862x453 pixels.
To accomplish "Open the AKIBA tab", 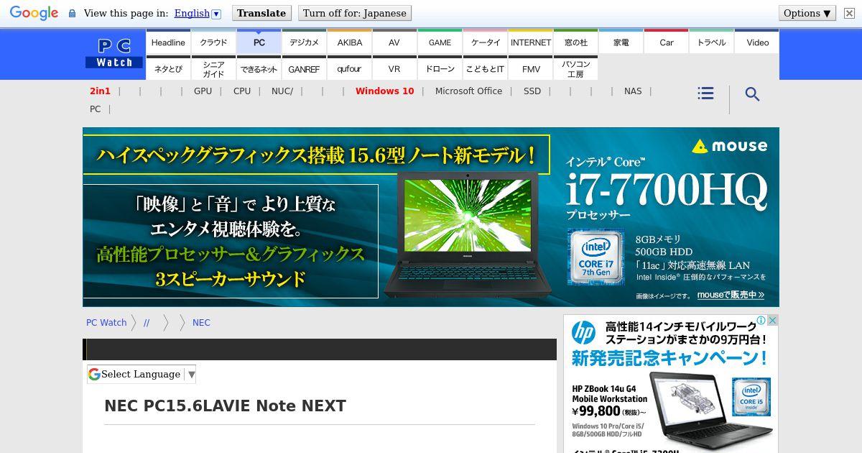I will point(349,42).
